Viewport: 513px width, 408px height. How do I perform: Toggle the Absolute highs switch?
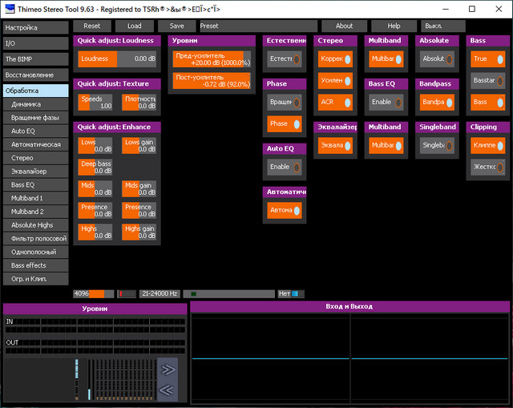point(437,59)
